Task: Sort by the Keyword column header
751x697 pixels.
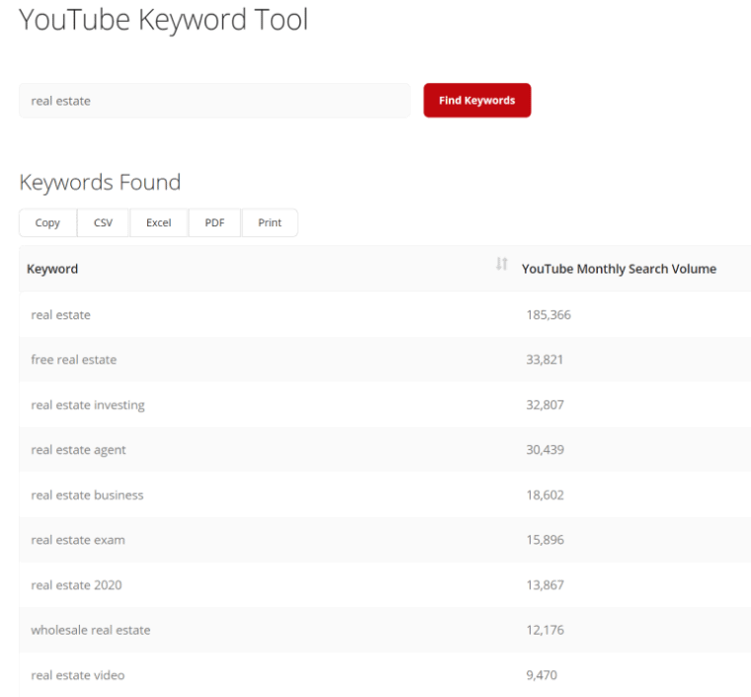Action: click(52, 269)
